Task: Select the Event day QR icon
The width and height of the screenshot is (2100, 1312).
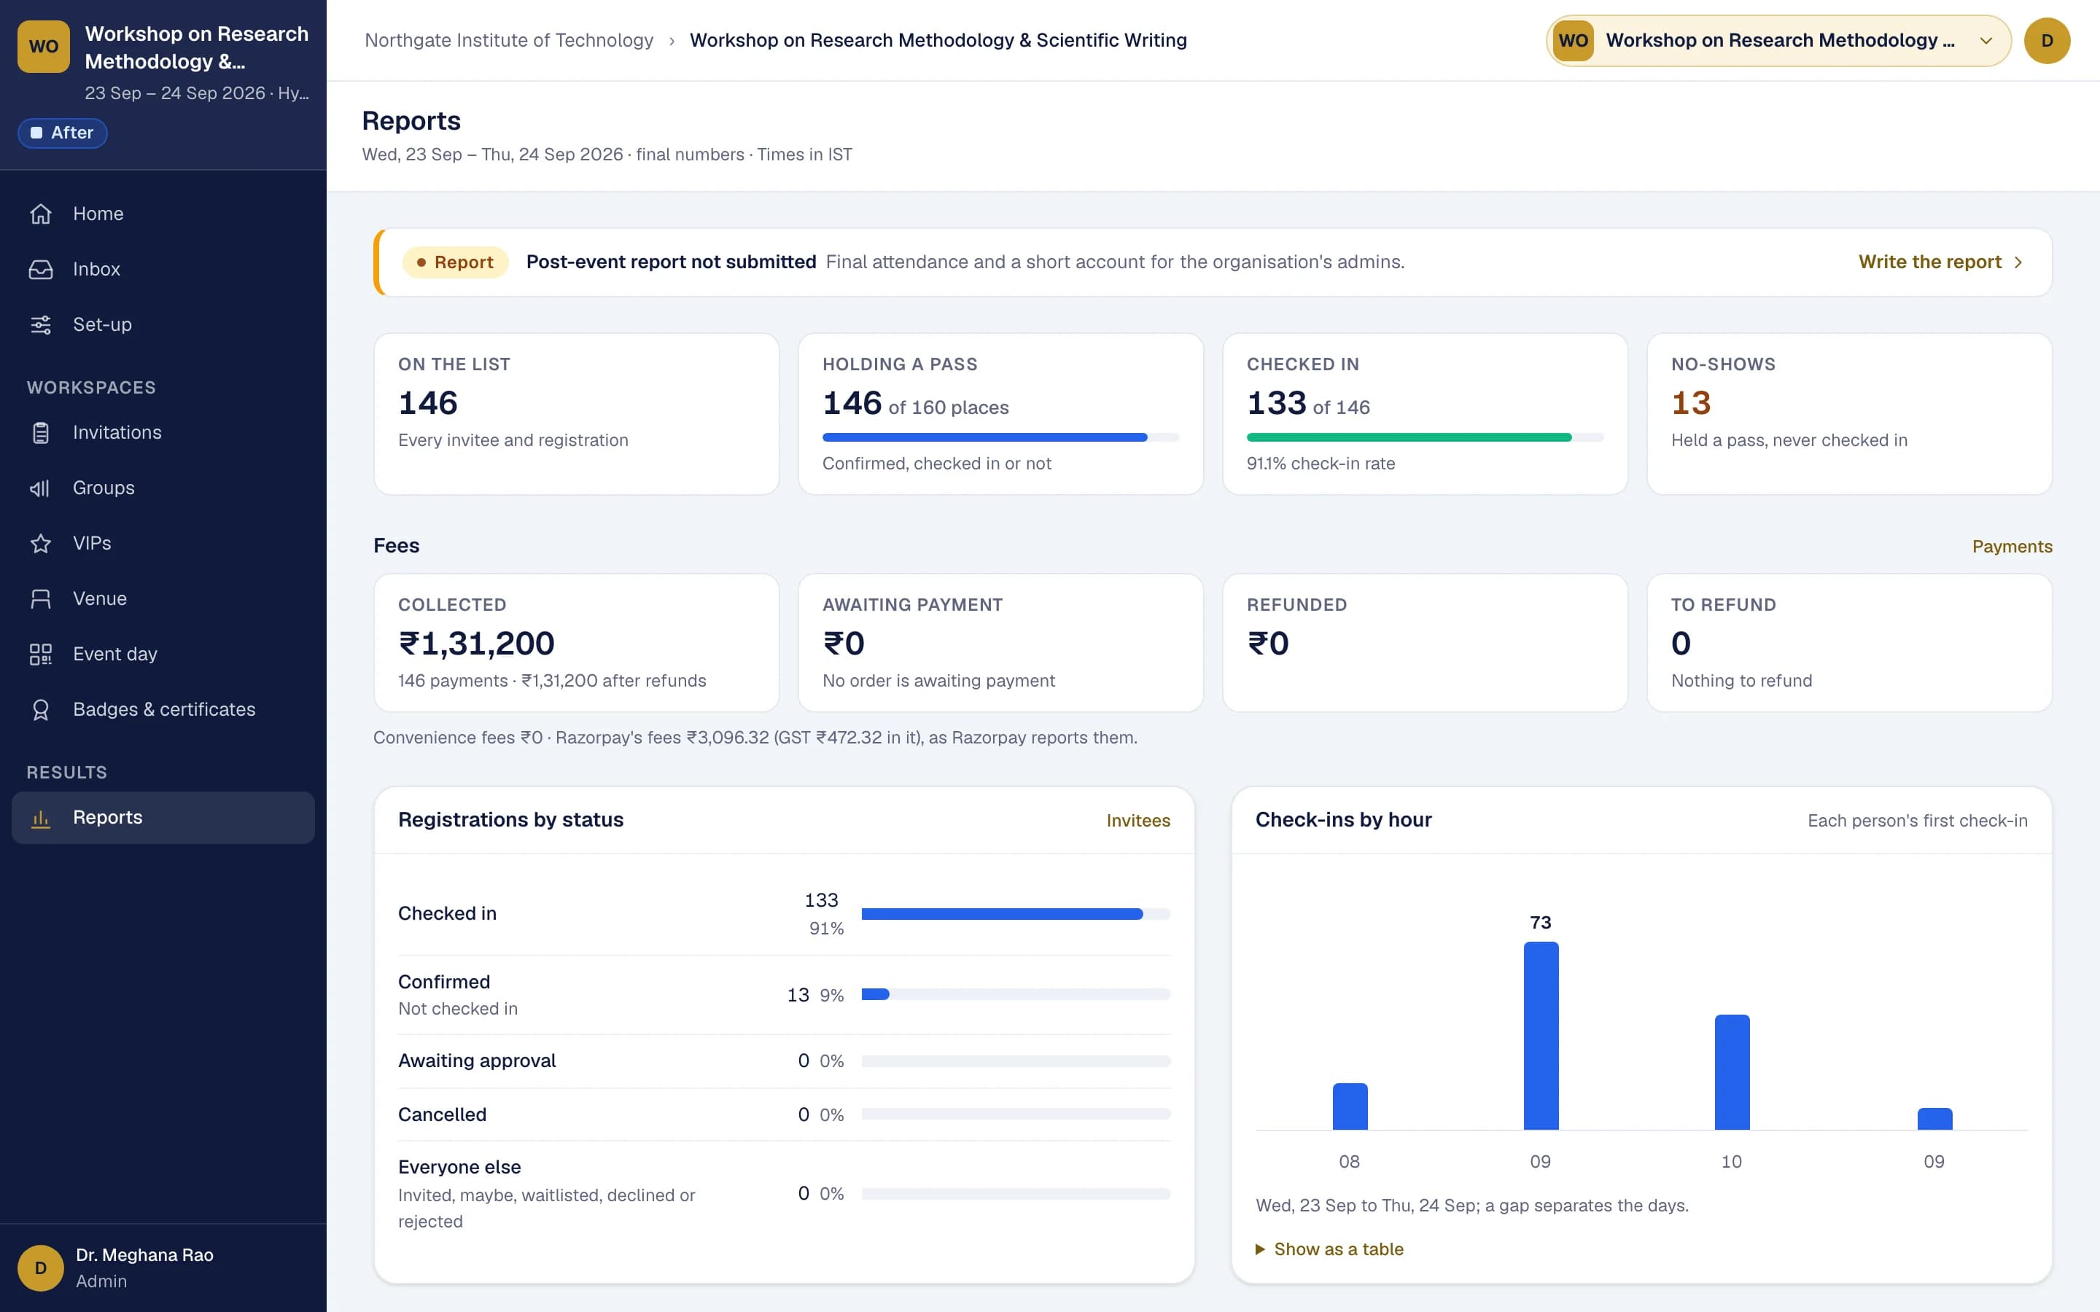Action: coord(41,655)
